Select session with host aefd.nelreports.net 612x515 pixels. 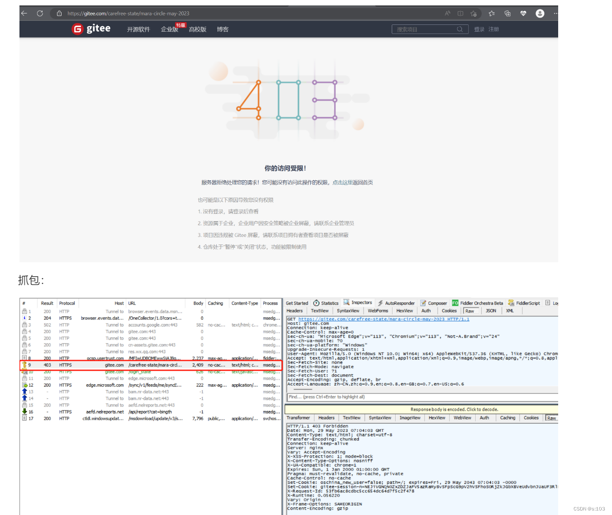[x=150, y=412]
